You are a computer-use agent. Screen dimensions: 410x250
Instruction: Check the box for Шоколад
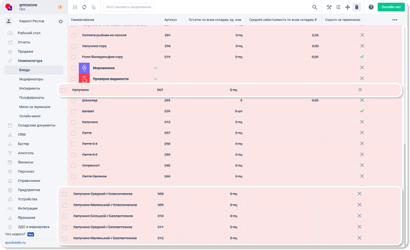pyautogui.click(x=73, y=101)
